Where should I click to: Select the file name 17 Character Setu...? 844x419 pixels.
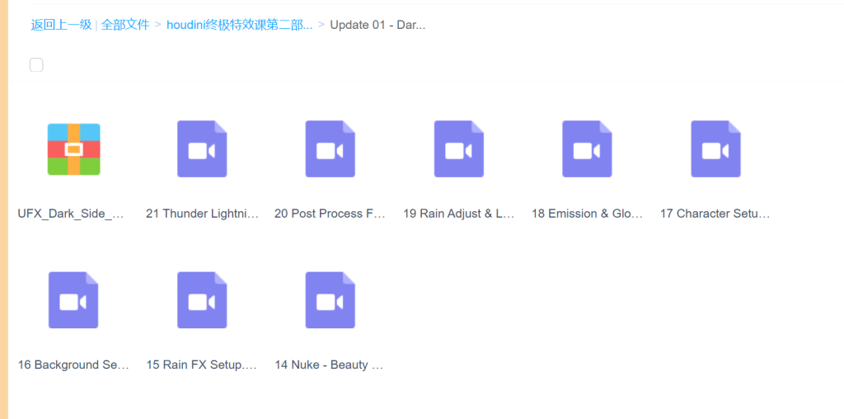(x=715, y=214)
